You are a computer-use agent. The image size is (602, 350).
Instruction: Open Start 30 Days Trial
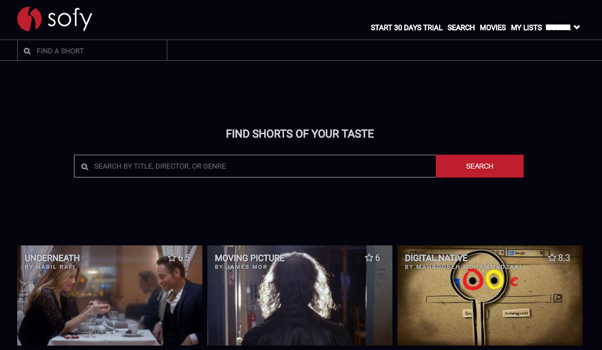coord(406,28)
